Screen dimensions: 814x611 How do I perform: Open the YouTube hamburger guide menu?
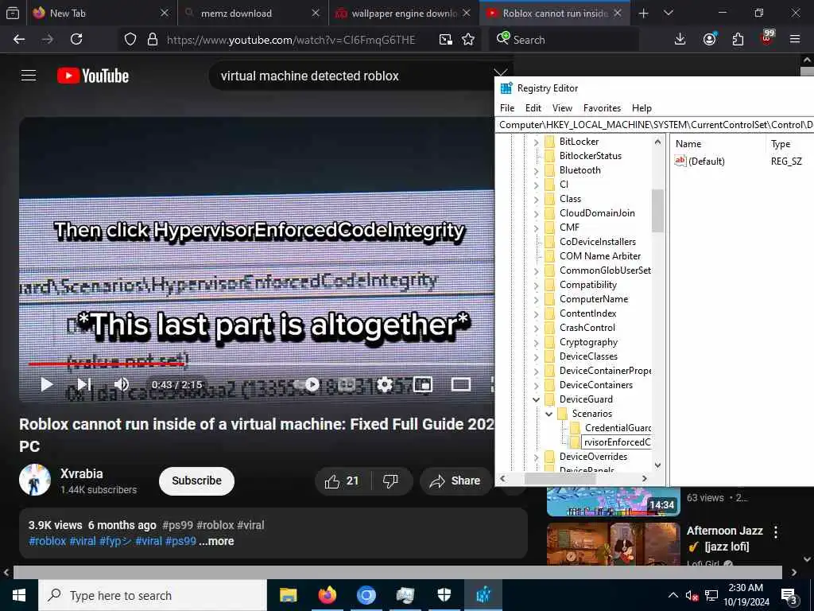click(29, 76)
